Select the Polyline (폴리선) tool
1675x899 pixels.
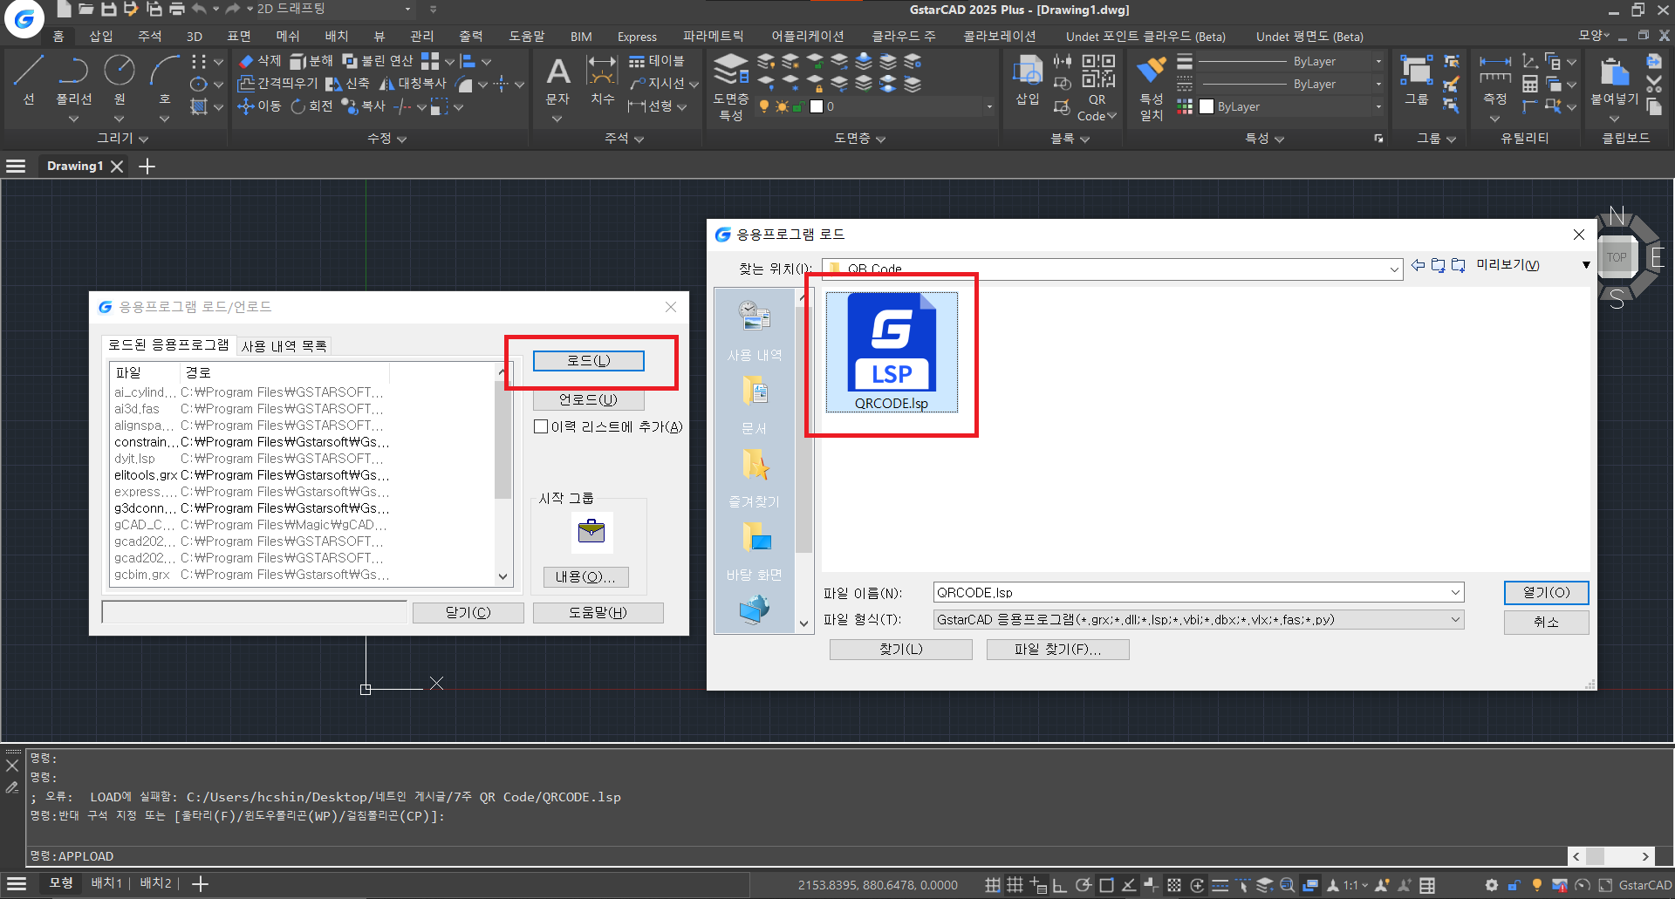pos(74,80)
